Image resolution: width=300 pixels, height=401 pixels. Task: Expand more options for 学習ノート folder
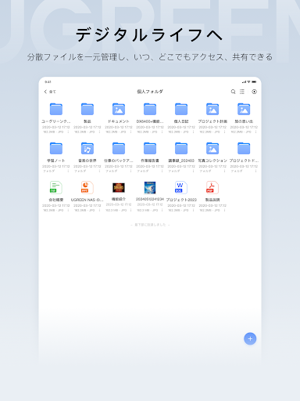[x=68, y=171]
